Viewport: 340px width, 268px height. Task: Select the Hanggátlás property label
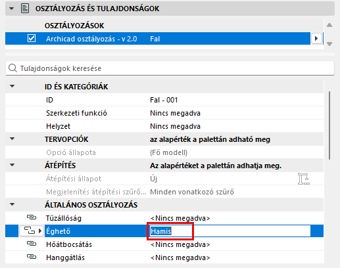pos(65,257)
